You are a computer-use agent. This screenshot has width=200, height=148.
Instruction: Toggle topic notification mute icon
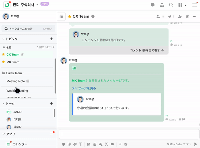(x=187, y=17)
